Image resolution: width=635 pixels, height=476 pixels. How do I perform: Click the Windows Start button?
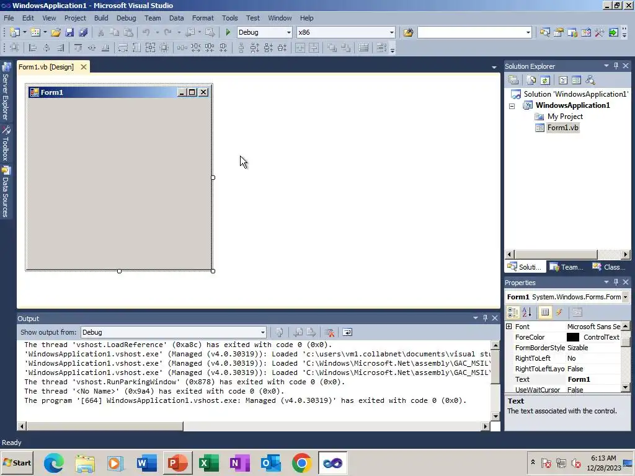tap(17, 462)
